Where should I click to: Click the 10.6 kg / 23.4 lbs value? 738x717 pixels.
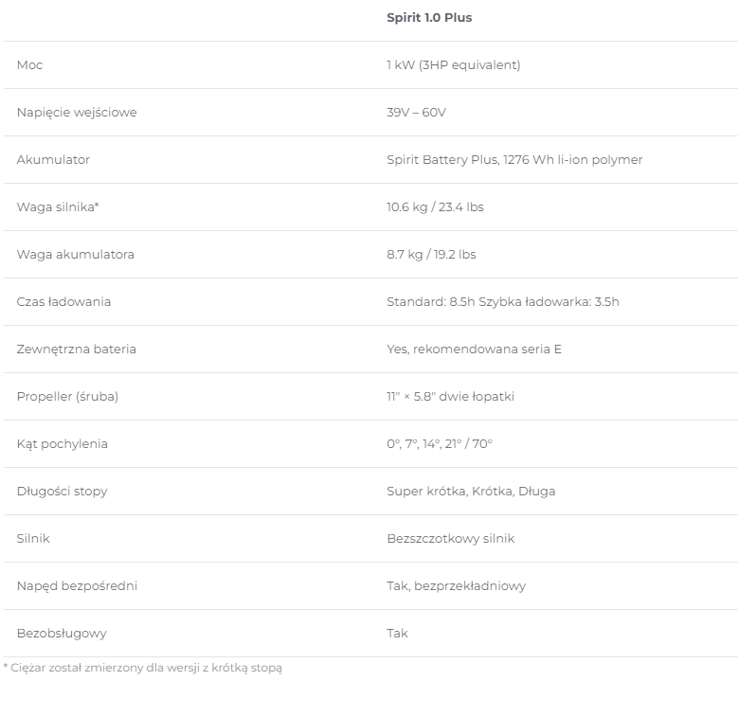[436, 207]
